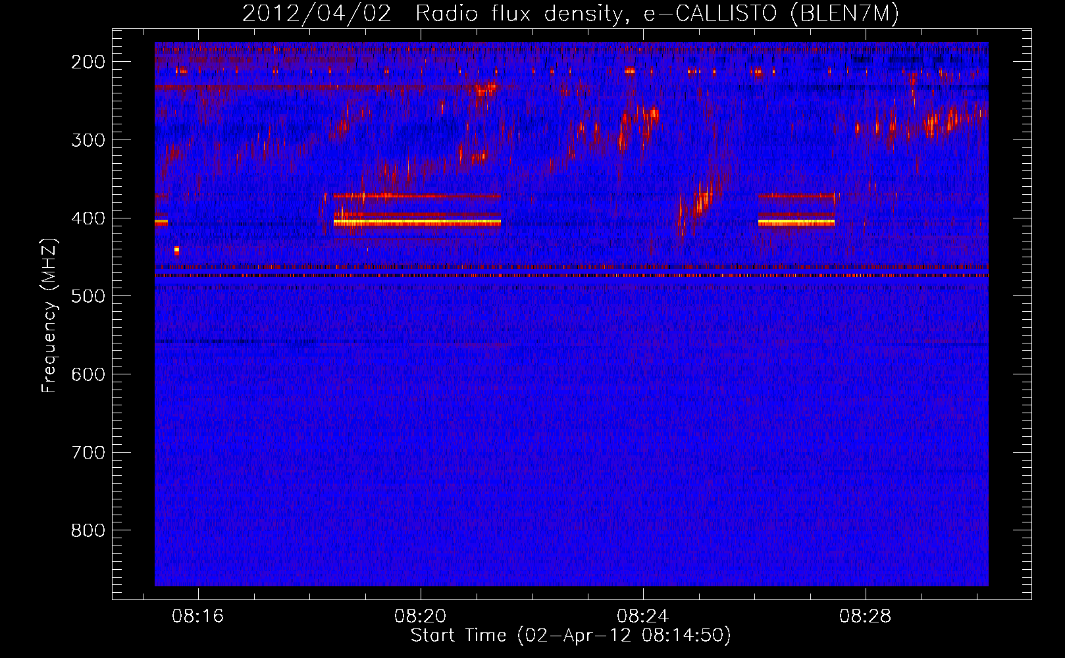Screen dimensions: 1065x658
Task: Click the plot title mentioning e-CALLISTO (BLEN7M)
Action: coord(571,14)
